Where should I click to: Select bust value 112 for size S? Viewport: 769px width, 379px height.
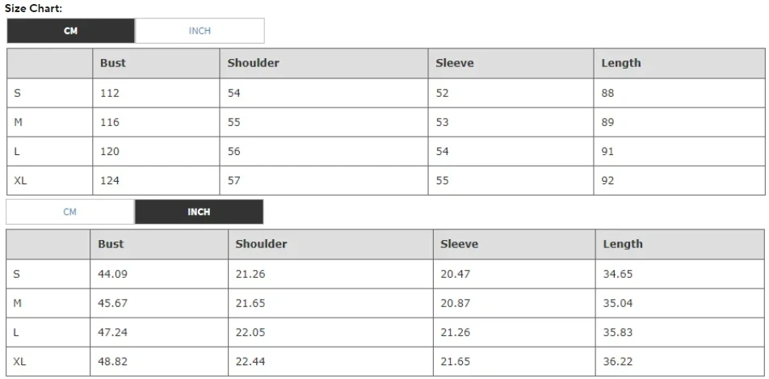[110, 93]
